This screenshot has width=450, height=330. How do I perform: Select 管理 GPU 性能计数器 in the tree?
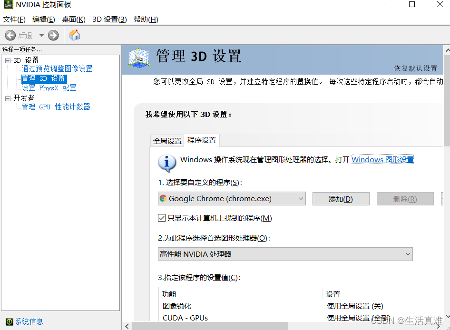56,107
